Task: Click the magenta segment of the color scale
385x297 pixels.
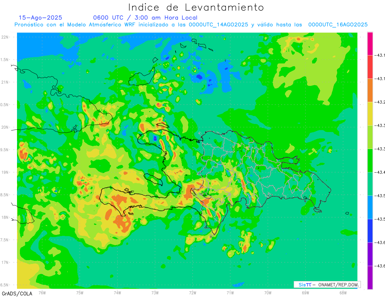Action: click(x=370, y=44)
